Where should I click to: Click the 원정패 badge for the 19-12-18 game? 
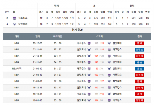coord(139,88)
